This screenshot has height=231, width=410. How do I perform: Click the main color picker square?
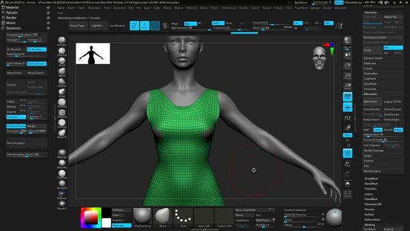pyautogui.click(x=91, y=218)
